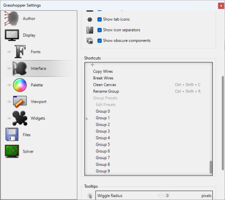This screenshot has width=225, height=200.
Task: Select Group 6 in shortcuts list
Action: 103,151
